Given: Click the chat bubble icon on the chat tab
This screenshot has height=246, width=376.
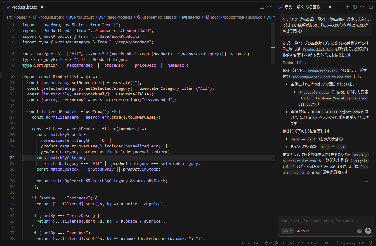Looking at the screenshot, I should [281, 7].
